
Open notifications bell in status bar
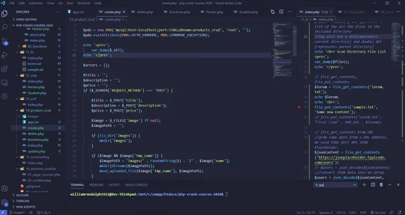pyautogui.click(x=400, y=213)
